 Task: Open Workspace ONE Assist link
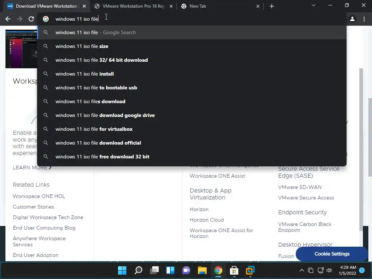pos(217,176)
